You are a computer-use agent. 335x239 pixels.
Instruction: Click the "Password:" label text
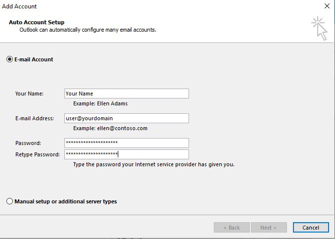pos(28,143)
